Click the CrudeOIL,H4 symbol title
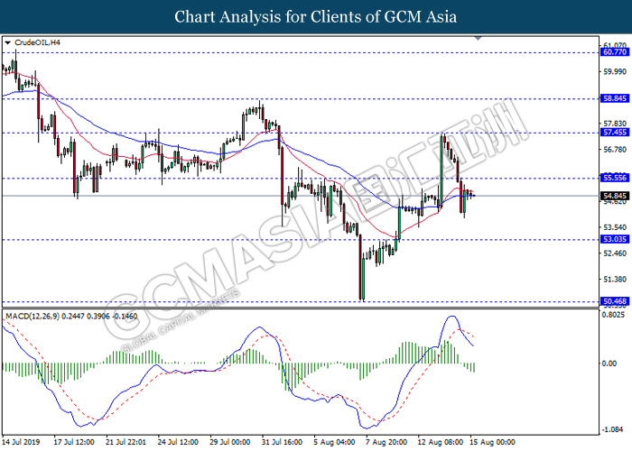Screen dimensions: 632x451 [37, 42]
